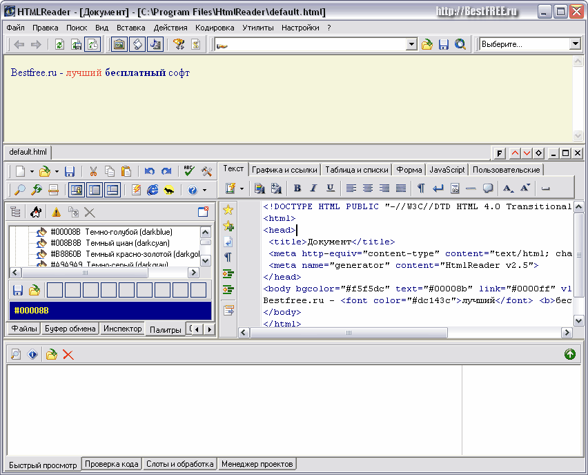This screenshot has height=475, width=588.
Task: Switch to the "Проверка кода" tab
Action: click(x=111, y=464)
